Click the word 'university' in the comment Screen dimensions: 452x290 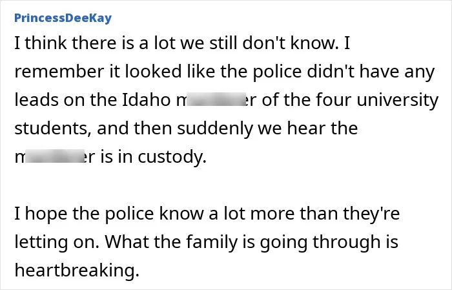tap(398, 100)
